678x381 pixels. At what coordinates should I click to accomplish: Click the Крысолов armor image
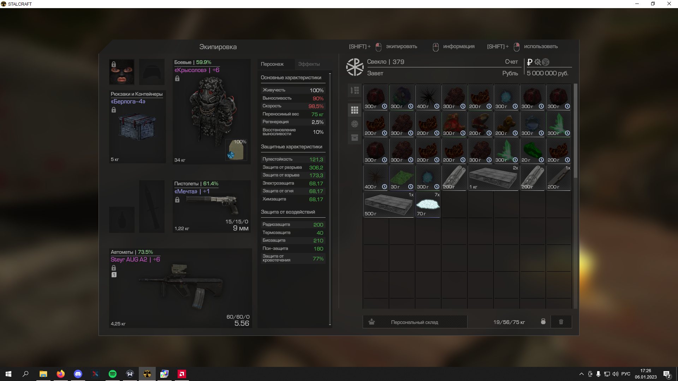pyautogui.click(x=212, y=111)
